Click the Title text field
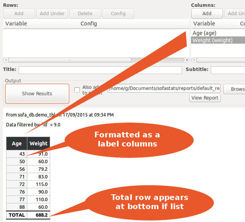The height and width of the screenshot is (222, 245). [x=95, y=70]
